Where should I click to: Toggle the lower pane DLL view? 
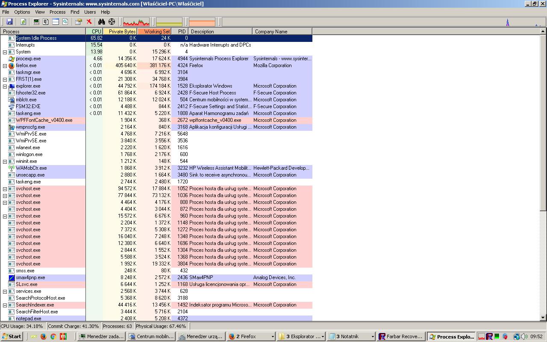[x=55, y=21]
